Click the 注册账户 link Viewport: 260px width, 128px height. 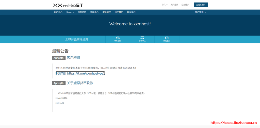coord(185,5)
